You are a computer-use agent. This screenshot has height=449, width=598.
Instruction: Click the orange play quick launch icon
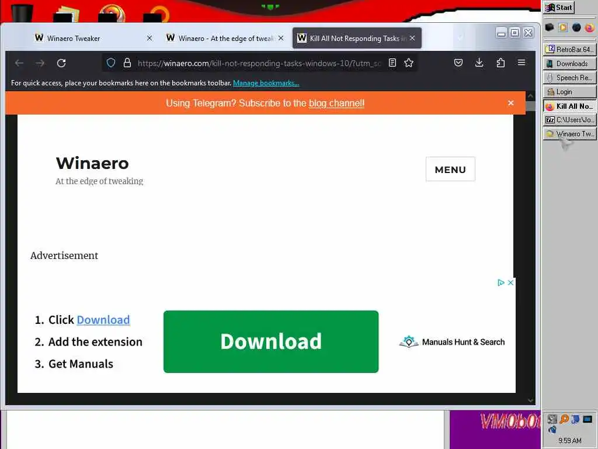[x=563, y=27]
